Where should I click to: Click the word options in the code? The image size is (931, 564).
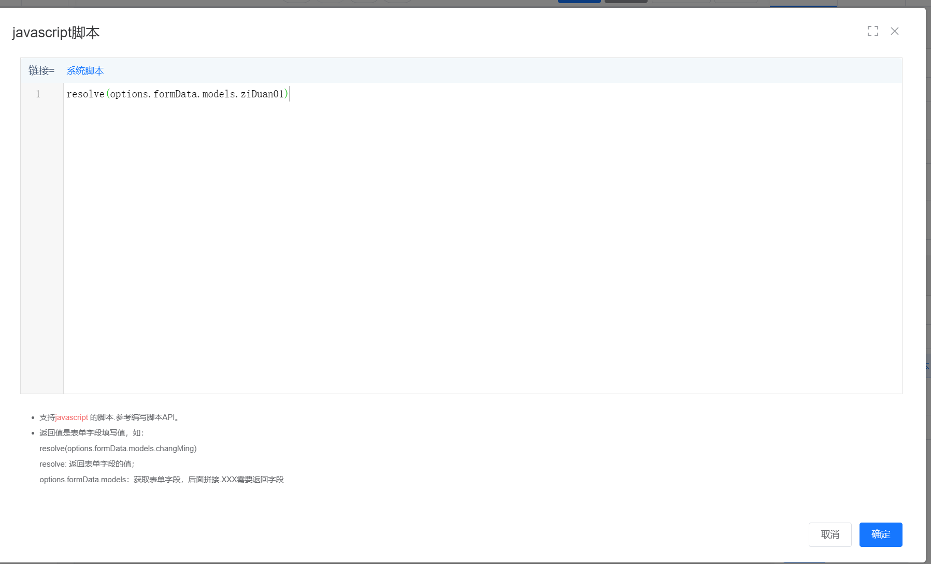click(129, 94)
